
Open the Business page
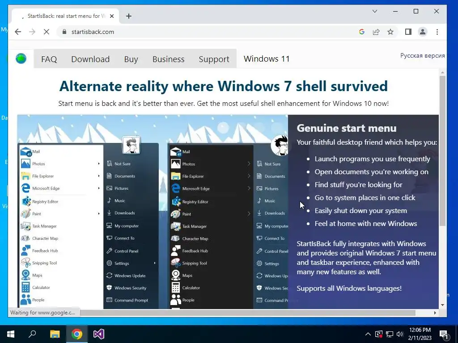pos(169,59)
